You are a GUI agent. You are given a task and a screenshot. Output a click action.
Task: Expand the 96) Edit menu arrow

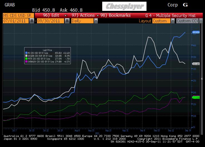coord(65,16)
